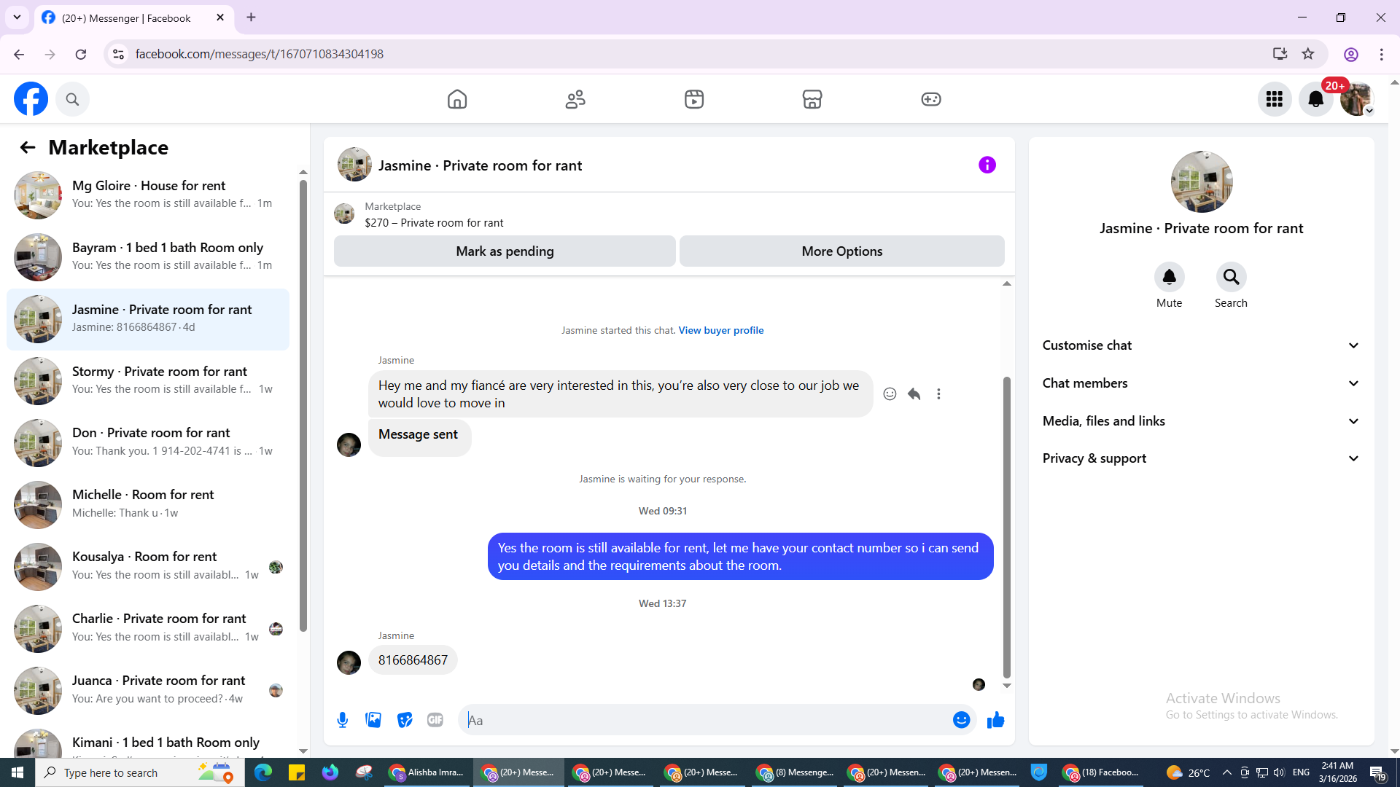Toggle the conversation information panel
The height and width of the screenshot is (787, 1400).
point(987,165)
